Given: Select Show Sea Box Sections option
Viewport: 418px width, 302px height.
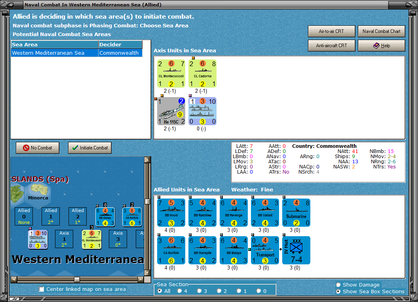Looking at the screenshot, I should pyautogui.click(x=338, y=292).
